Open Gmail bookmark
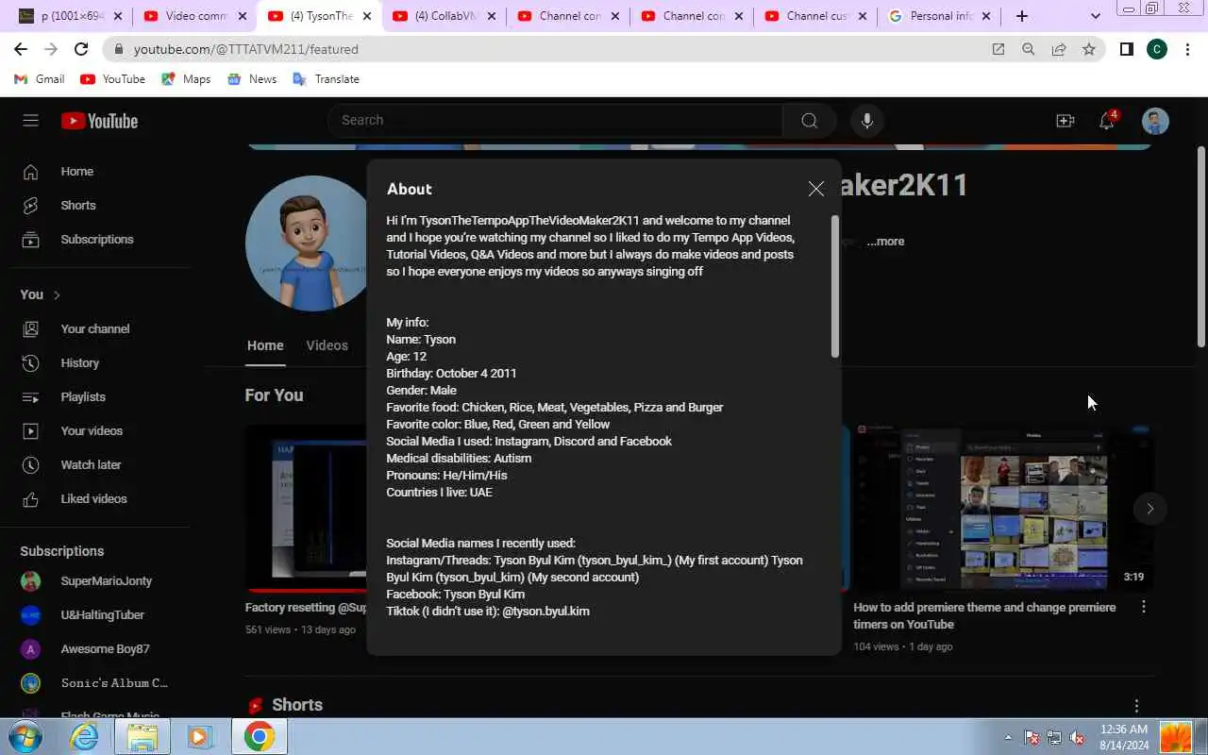The height and width of the screenshot is (755, 1208). pos(40,79)
